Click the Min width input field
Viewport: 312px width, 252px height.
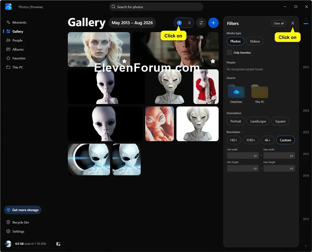[x=243, y=156]
